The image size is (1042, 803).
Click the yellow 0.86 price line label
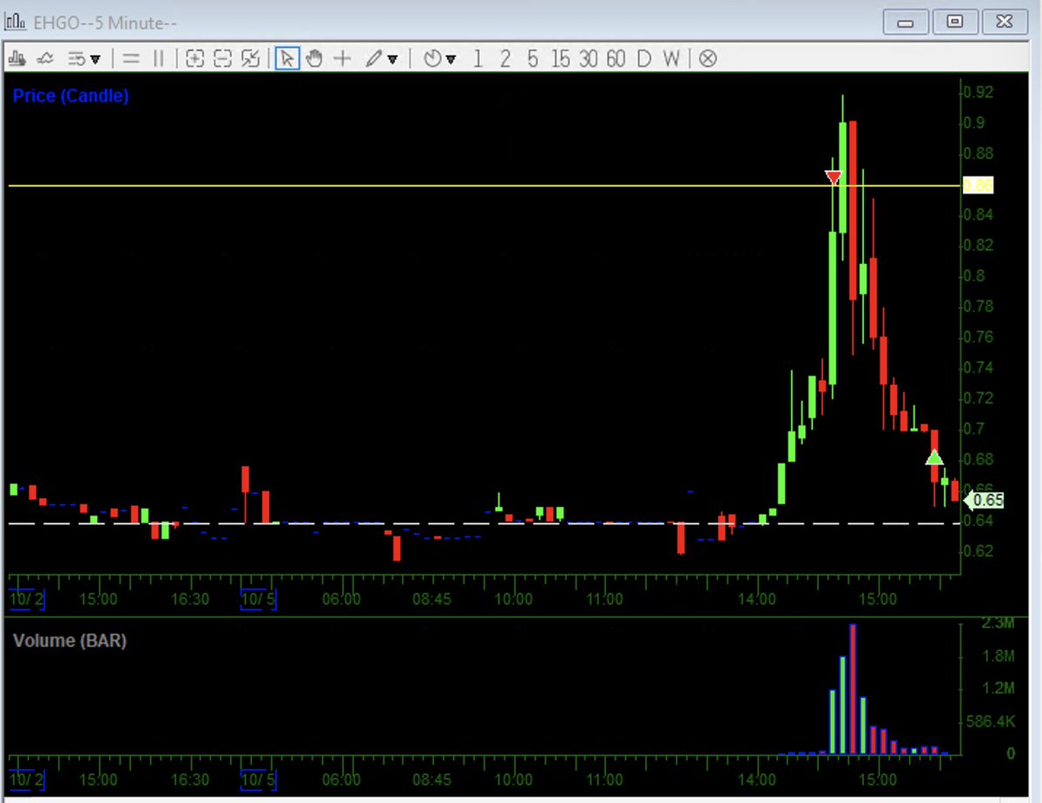pyautogui.click(x=978, y=185)
